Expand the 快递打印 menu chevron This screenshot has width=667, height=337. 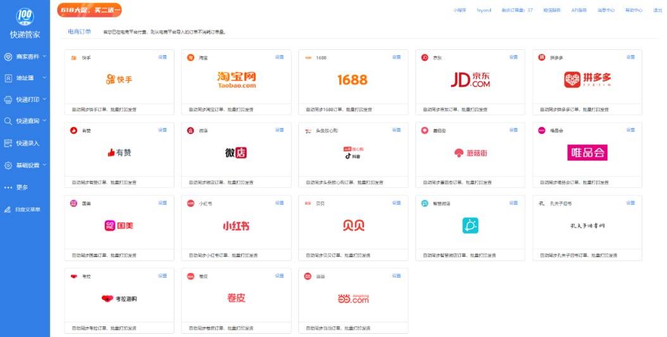(x=44, y=99)
